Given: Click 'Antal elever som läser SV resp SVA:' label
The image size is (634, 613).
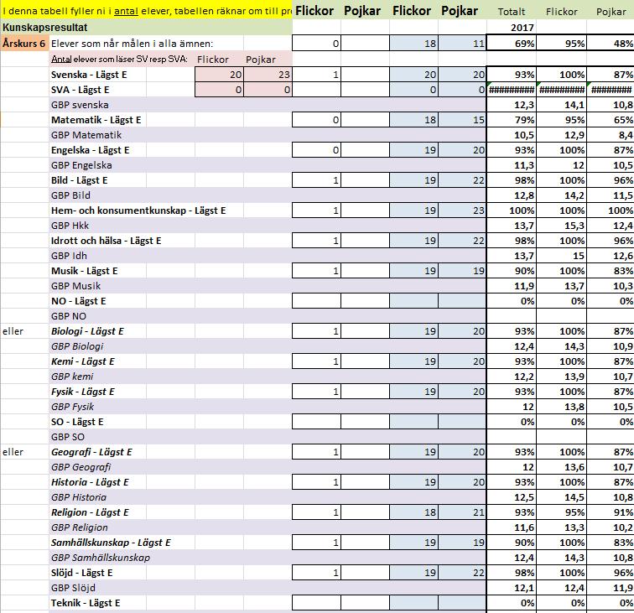Looking at the screenshot, I should [119, 60].
